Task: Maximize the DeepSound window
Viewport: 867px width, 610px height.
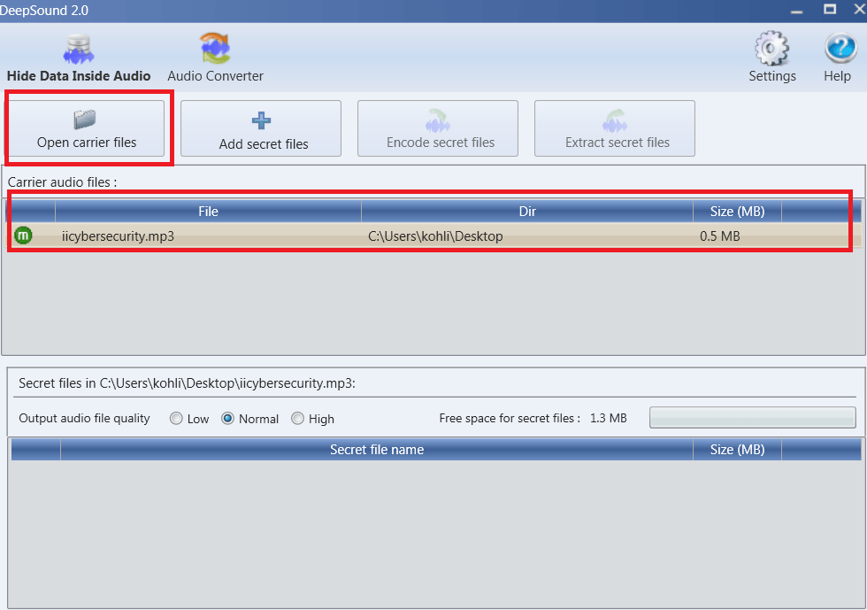Action: click(830, 10)
